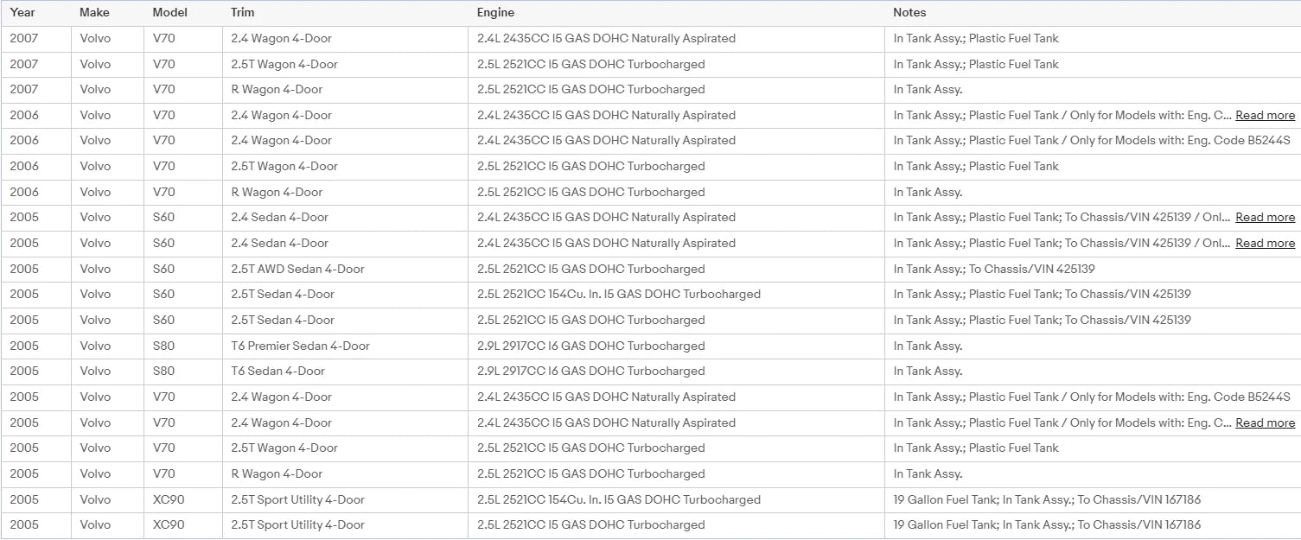Image resolution: width=1301 pixels, height=540 pixels.
Task: Click the 2006 "2.5T Wagon 4-Door" trim cell
Action: click(x=345, y=167)
